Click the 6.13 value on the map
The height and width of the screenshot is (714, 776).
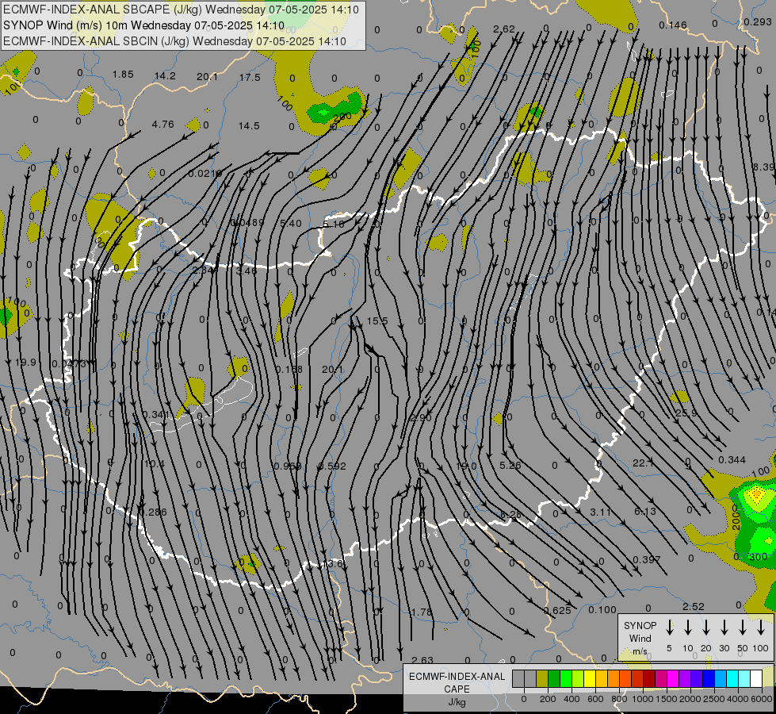click(x=645, y=511)
